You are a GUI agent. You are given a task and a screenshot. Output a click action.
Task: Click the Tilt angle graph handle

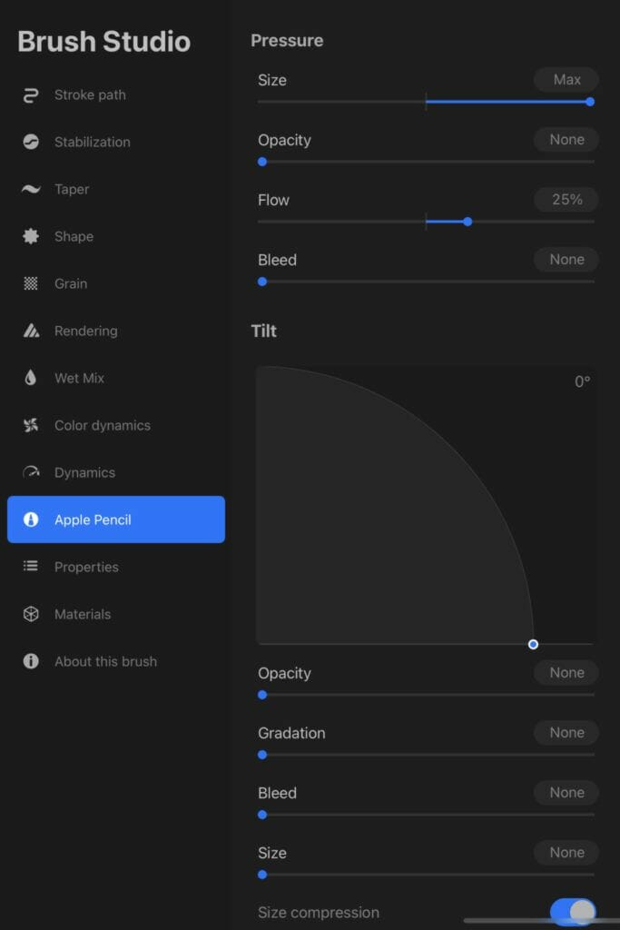[x=533, y=644]
